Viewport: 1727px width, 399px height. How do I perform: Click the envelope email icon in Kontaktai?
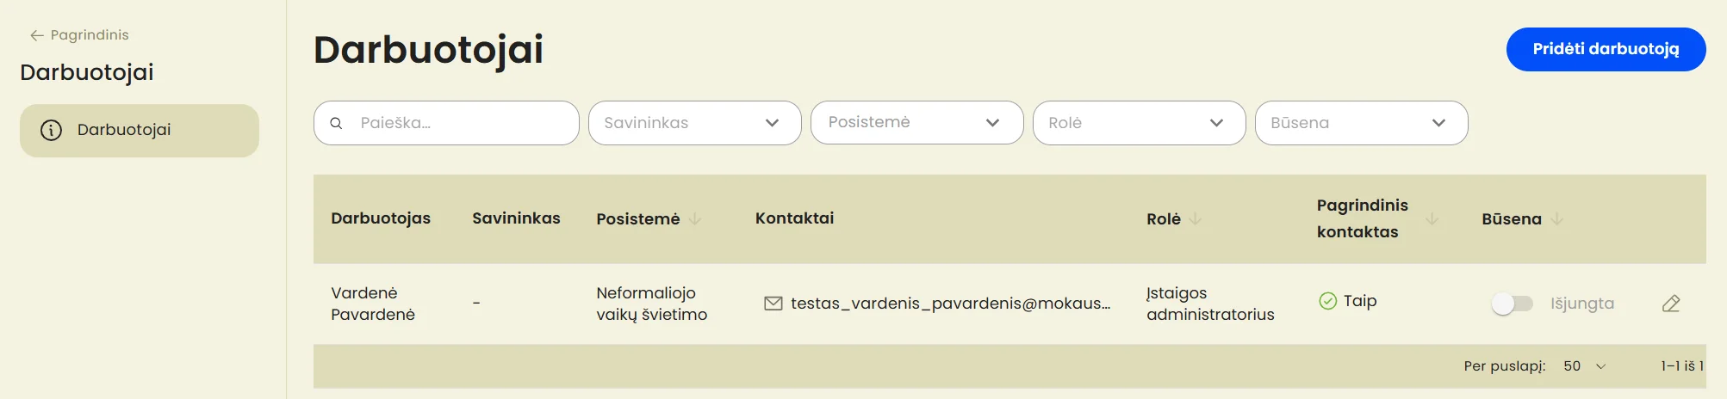773,304
